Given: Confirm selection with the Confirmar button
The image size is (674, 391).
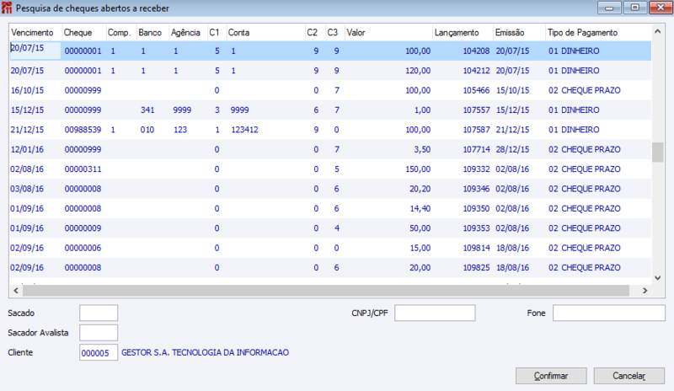Looking at the screenshot, I should coord(551,376).
